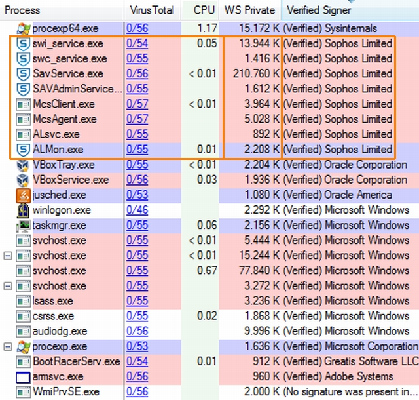Viewport: 419px width, 400px height.
Task: Click '(Verified) Adobe Systems' signer text
Action: coord(338,377)
